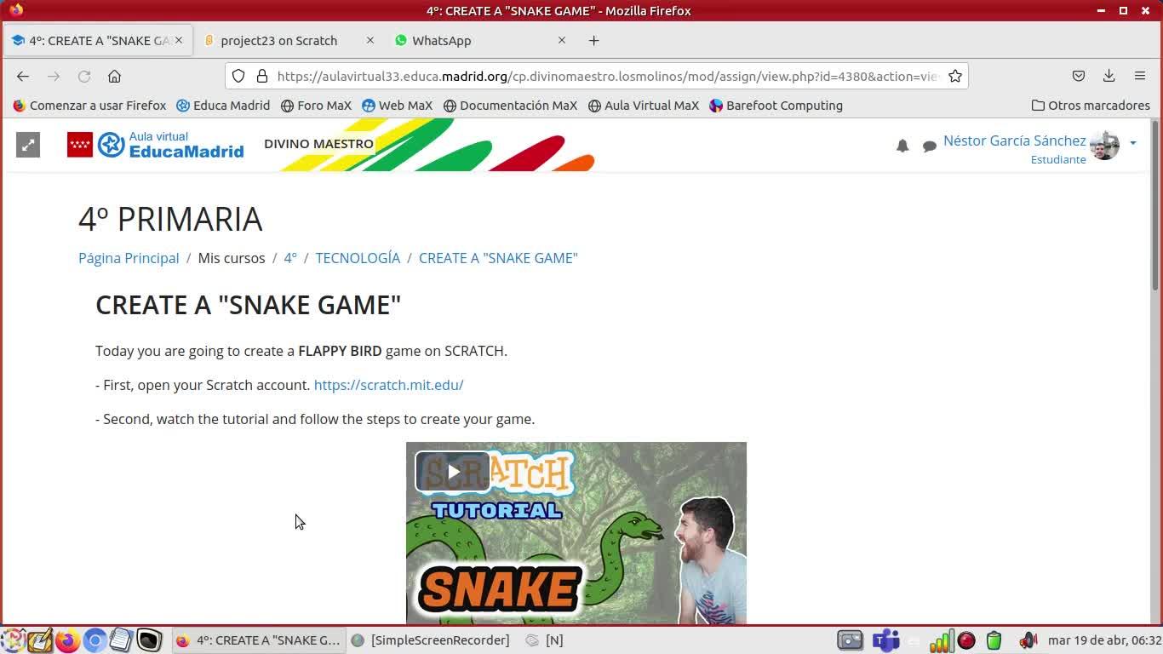Click the date and time clock
1163x654 pixels.
[1104, 640]
